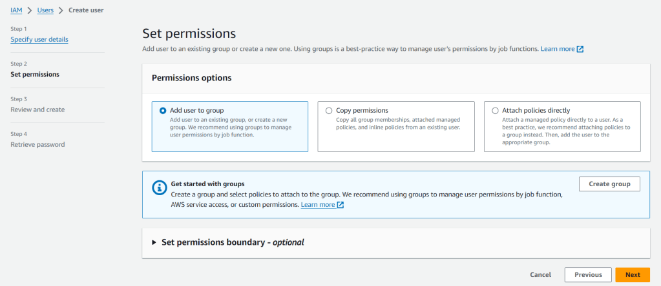Go to Specify user details step

(x=39, y=39)
